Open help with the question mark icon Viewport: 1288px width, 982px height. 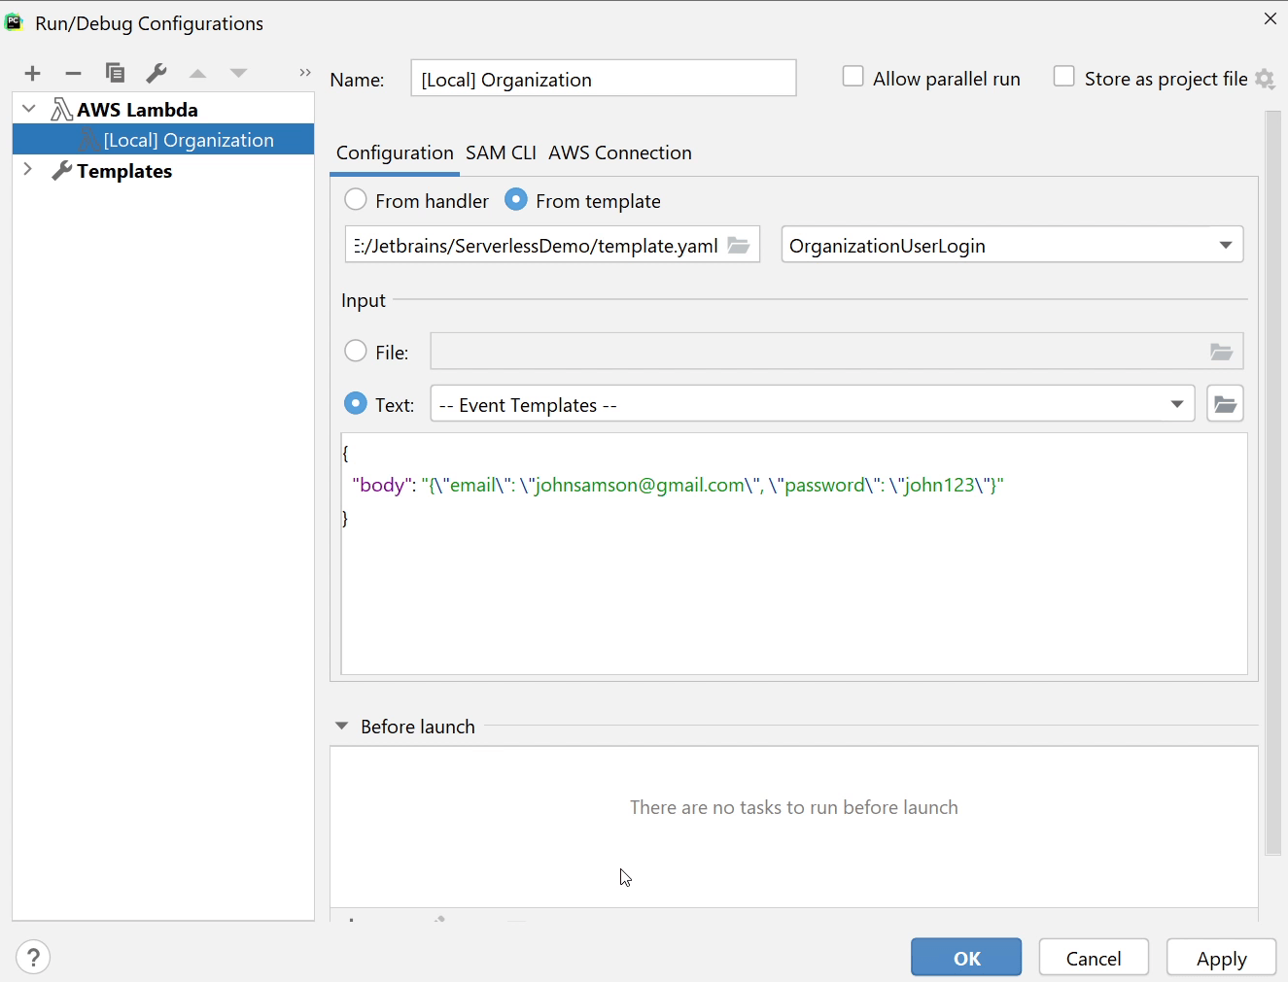(33, 957)
